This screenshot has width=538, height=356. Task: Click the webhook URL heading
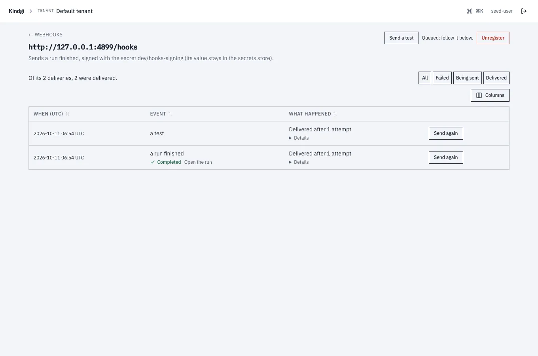(83, 47)
